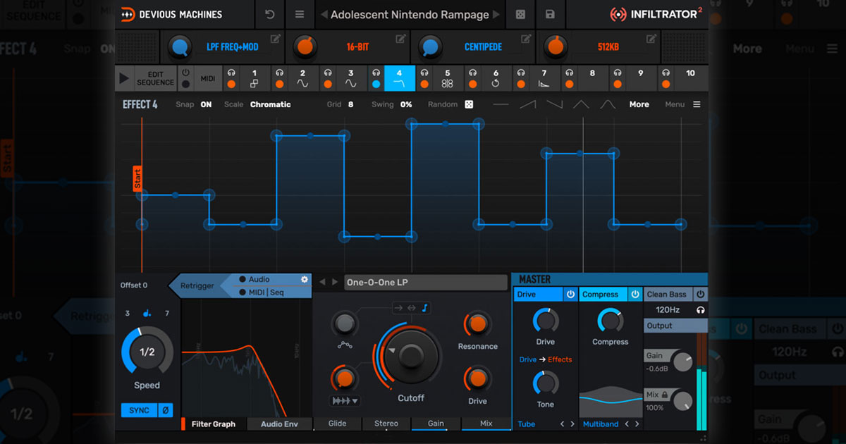Click the Cutoff knob
The image size is (846, 444).
(x=410, y=355)
